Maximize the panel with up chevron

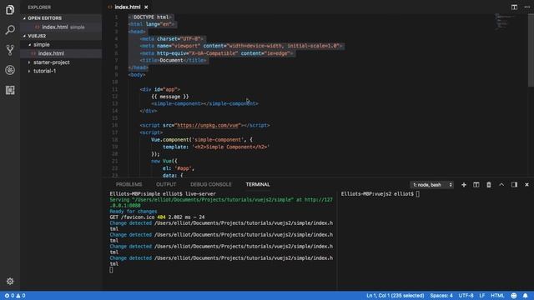pyautogui.click(x=501, y=185)
